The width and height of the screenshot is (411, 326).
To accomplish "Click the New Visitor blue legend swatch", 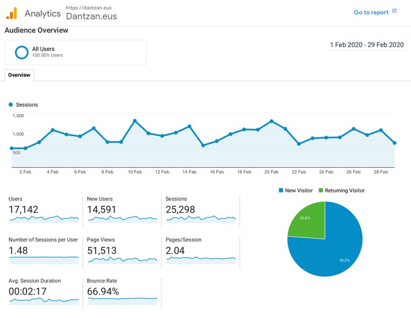I will 280,190.
